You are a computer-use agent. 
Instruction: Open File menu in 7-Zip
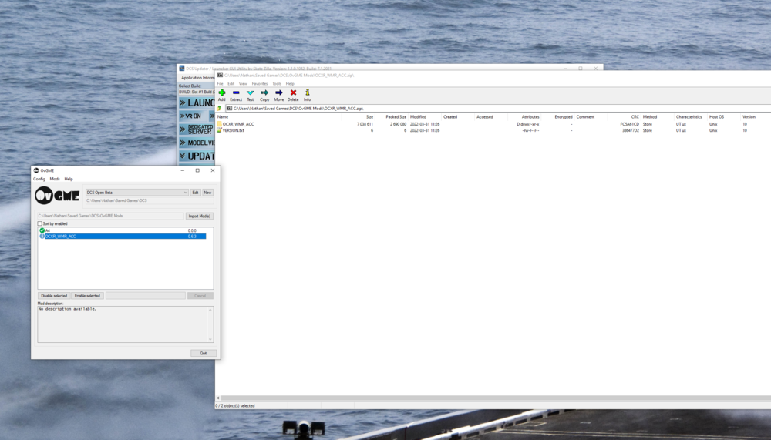pos(220,83)
